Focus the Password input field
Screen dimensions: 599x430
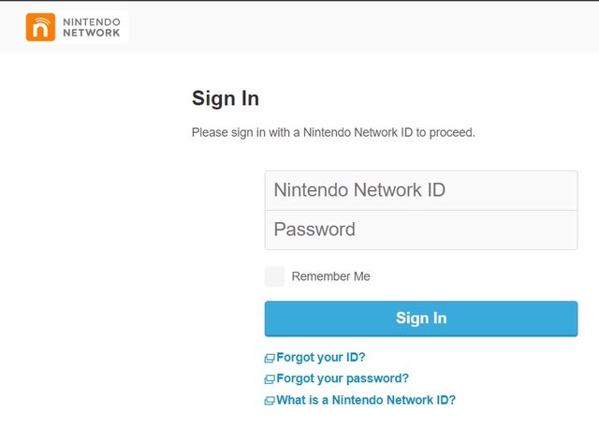(420, 230)
